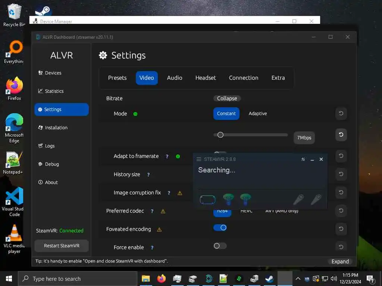Show hidden system tray icons
Viewport: 382px width, 286px height.
click(298, 279)
